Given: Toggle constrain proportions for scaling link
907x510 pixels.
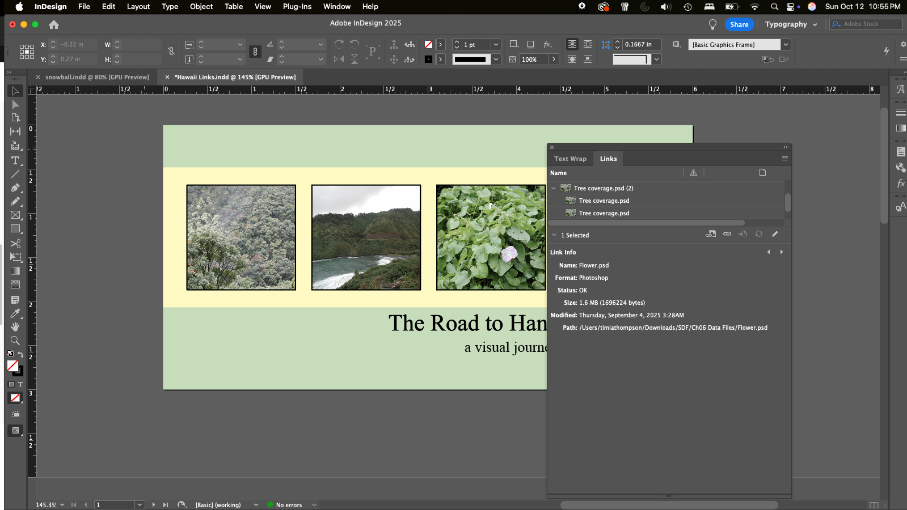Looking at the screenshot, I should [255, 52].
